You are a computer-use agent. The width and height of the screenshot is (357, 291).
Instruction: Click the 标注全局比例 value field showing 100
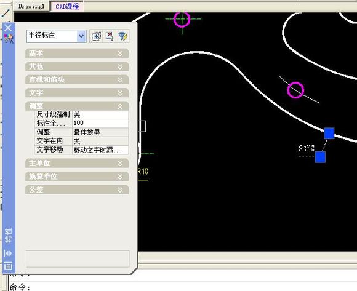(x=100, y=123)
